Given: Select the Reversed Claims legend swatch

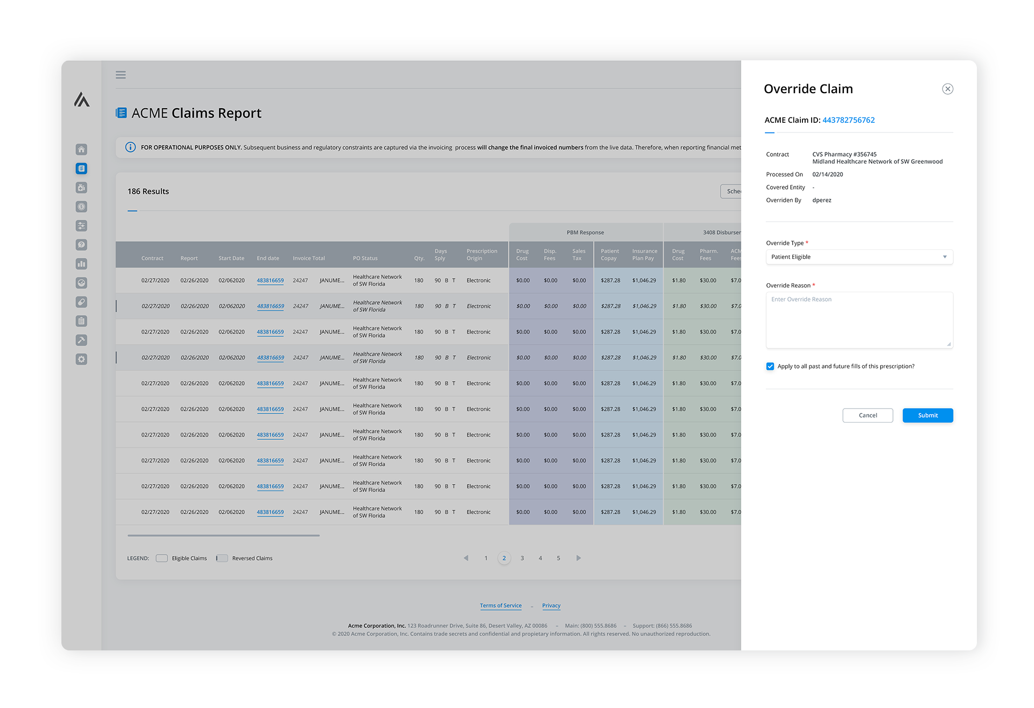Looking at the screenshot, I should 222,558.
